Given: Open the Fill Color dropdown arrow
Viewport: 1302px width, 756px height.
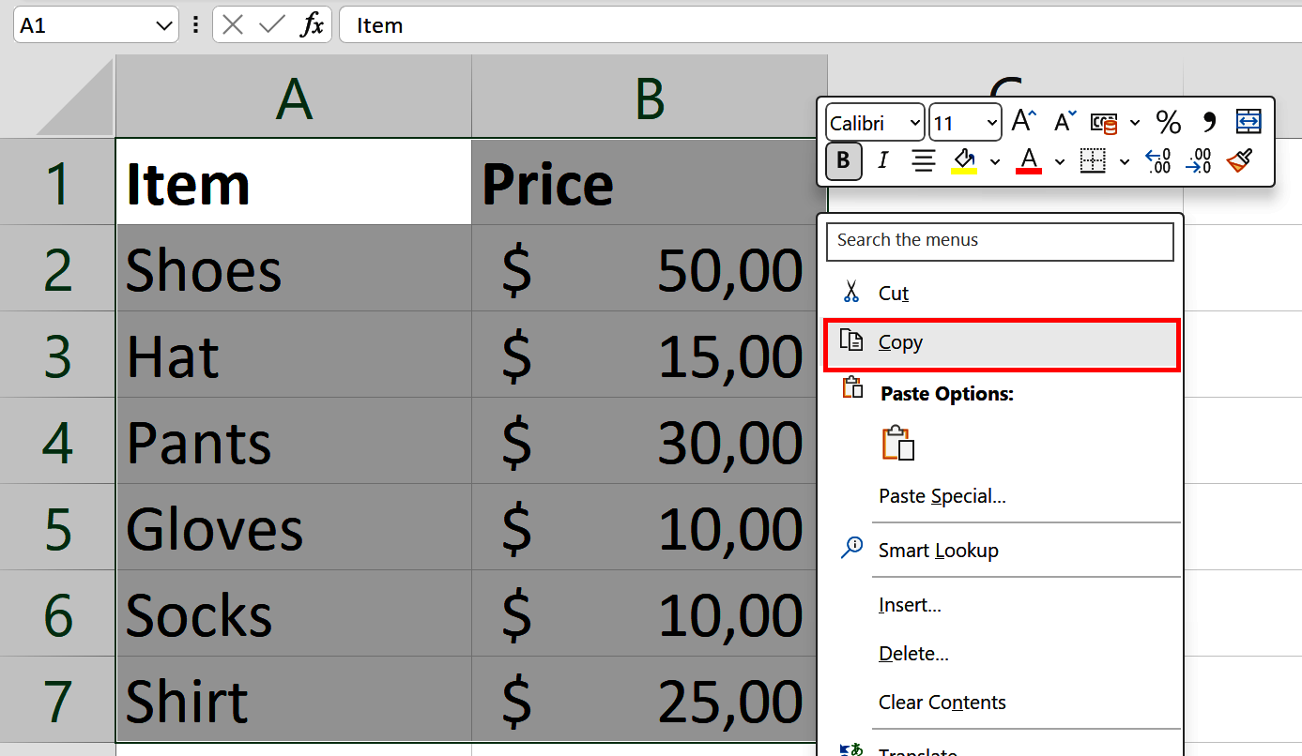Looking at the screenshot, I should [x=995, y=160].
